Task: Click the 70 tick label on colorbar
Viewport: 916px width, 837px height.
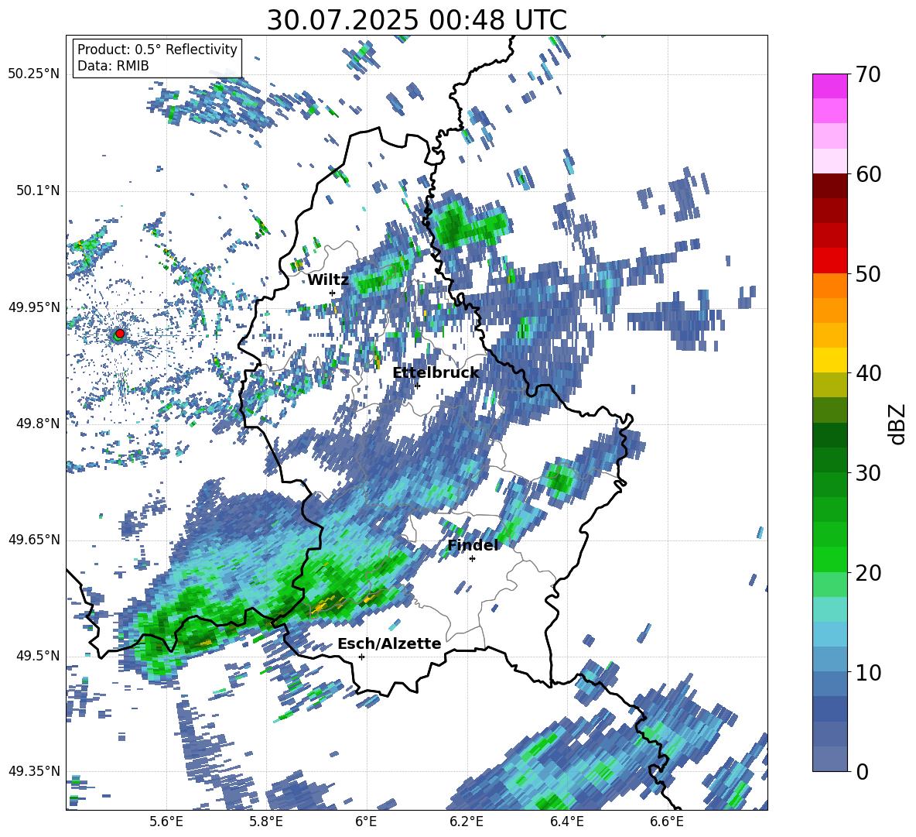Action: pos(868,74)
